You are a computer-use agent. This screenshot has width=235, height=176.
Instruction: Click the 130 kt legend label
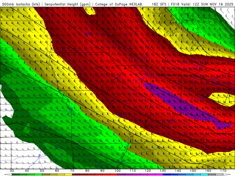click(x=163, y=171)
